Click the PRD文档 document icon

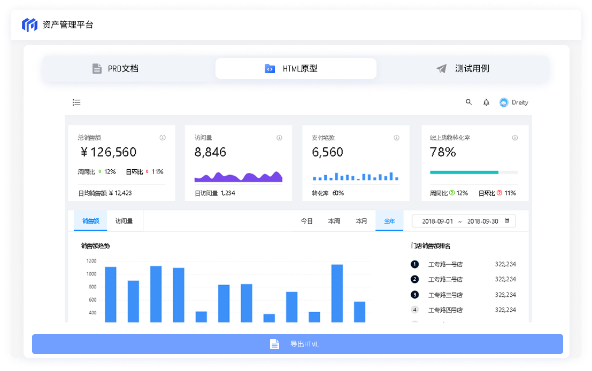pyautogui.click(x=97, y=69)
